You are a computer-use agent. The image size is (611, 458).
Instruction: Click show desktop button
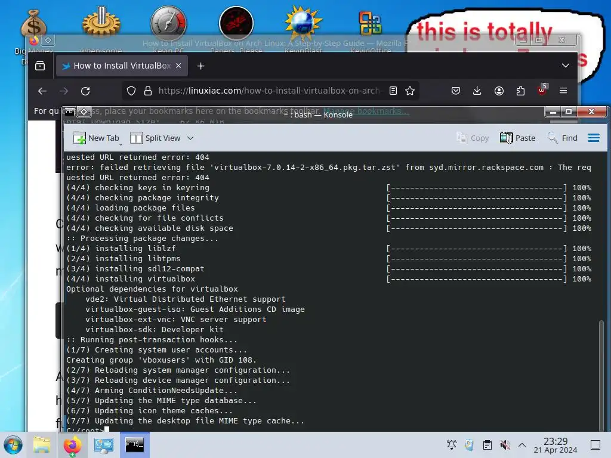pos(595,445)
